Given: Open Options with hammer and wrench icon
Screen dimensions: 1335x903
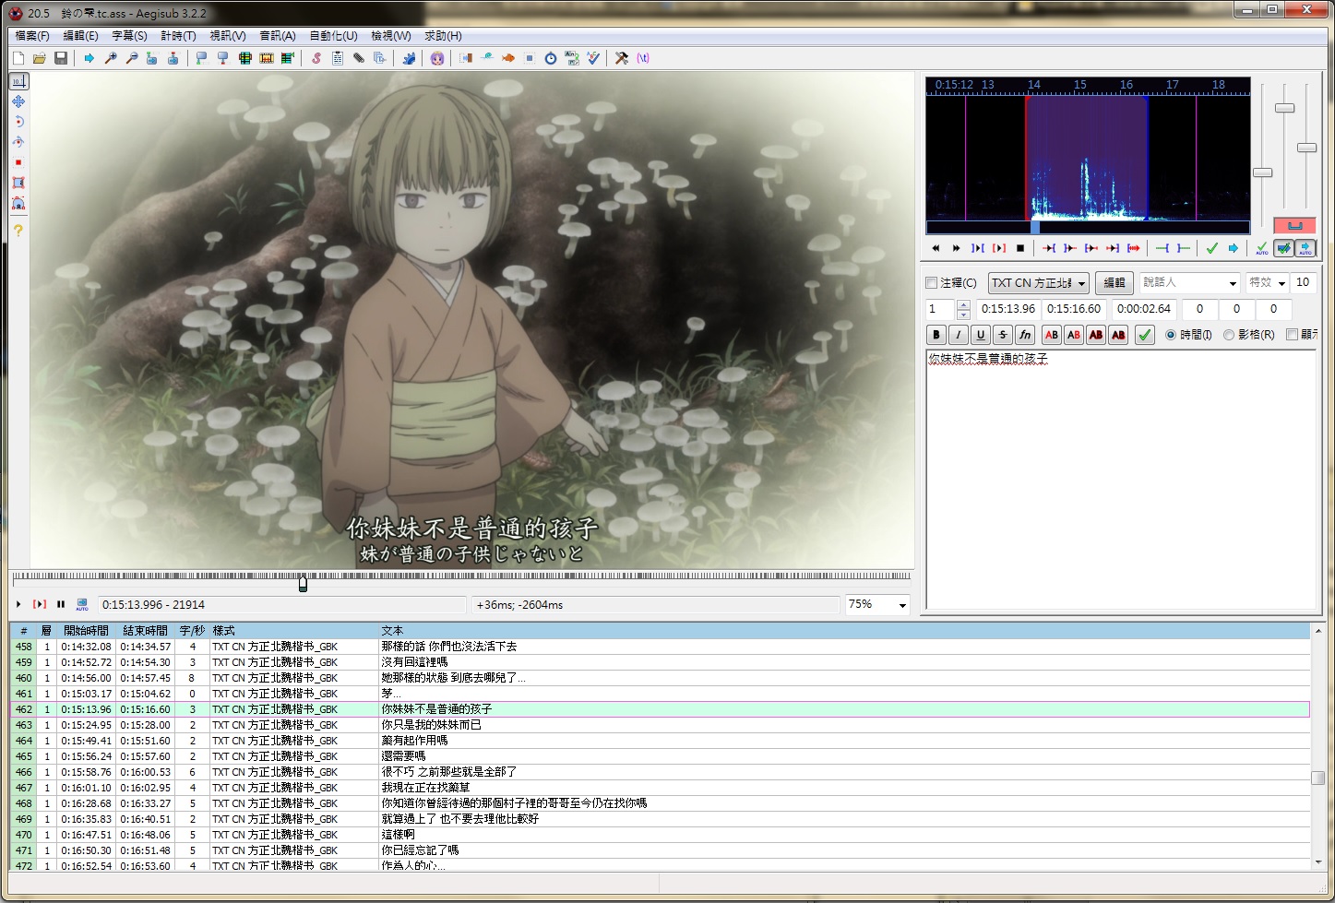Looking at the screenshot, I should click(622, 58).
